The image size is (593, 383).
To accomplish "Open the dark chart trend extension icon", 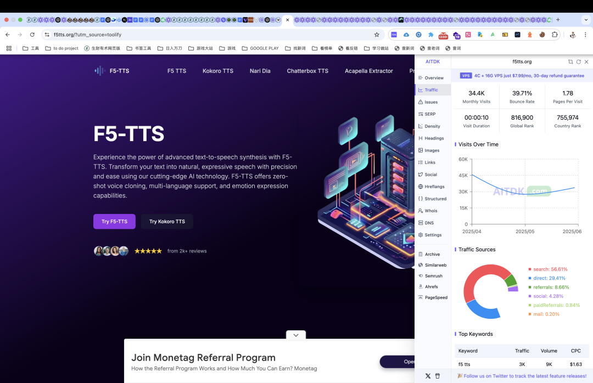I will [x=517, y=35].
